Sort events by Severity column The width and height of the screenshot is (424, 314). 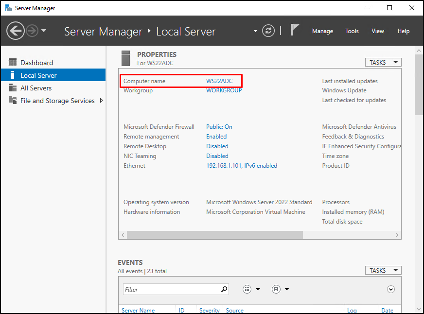click(209, 310)
